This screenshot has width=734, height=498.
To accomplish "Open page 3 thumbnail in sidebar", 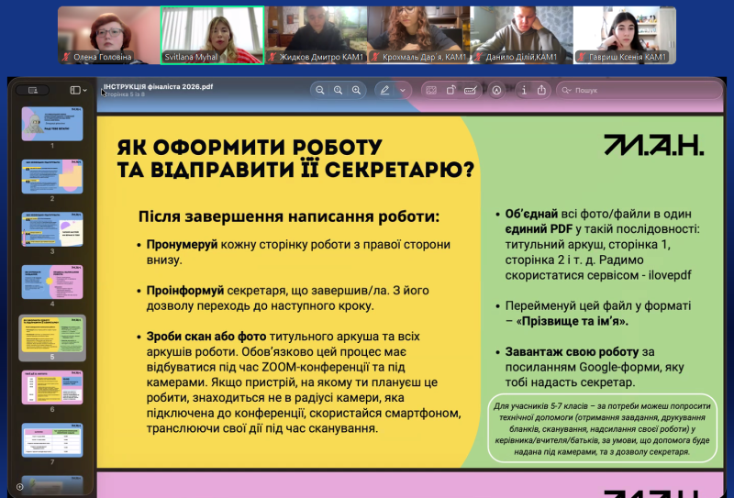I will pos(51,229).
